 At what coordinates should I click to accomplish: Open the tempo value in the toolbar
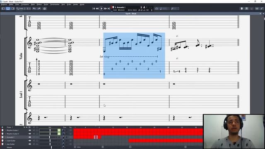pos(146,10)
